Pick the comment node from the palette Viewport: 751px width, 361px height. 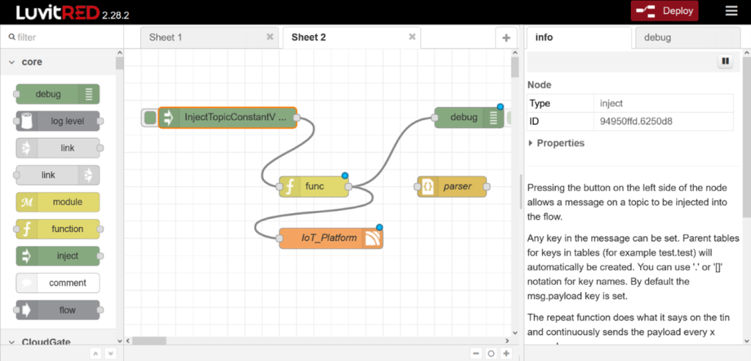pyautogui.click(x=58, y=283)
